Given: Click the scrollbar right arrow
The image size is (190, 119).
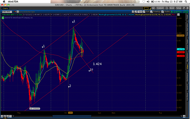Looking at the screenshot, I should [181, 116].
